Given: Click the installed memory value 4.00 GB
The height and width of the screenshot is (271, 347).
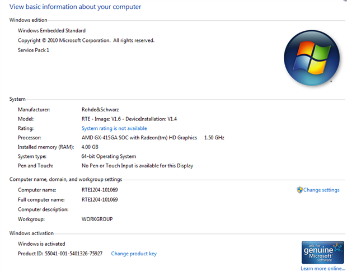Looking at the screenshot, I should (x=90, y=147).
